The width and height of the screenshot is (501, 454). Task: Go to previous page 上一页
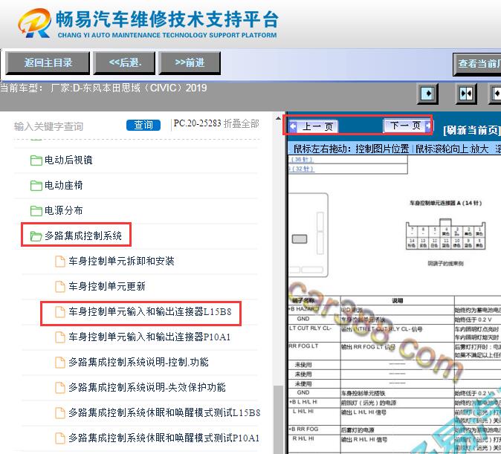(x=313, y=126)
